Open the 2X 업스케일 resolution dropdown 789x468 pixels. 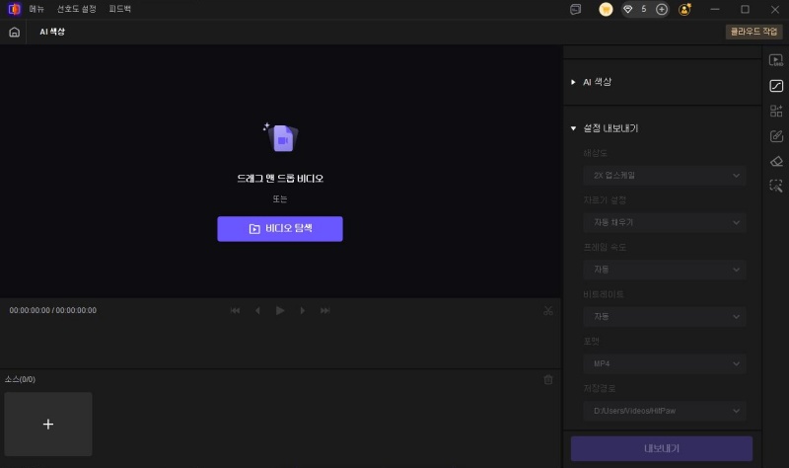click(663, 176)
